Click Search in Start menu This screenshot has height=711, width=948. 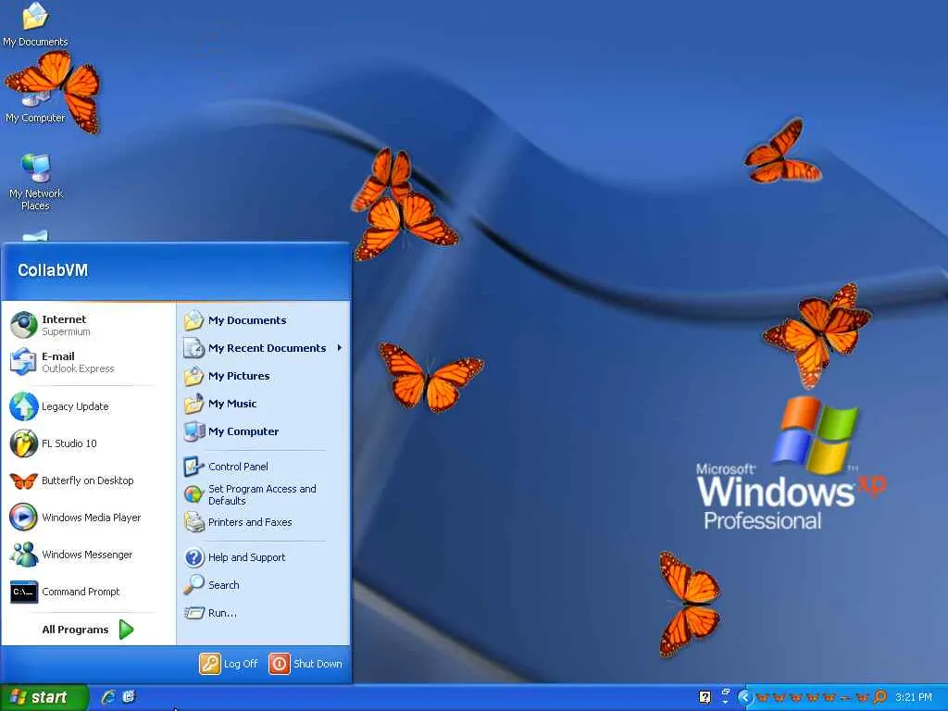(x=263, y=585)
